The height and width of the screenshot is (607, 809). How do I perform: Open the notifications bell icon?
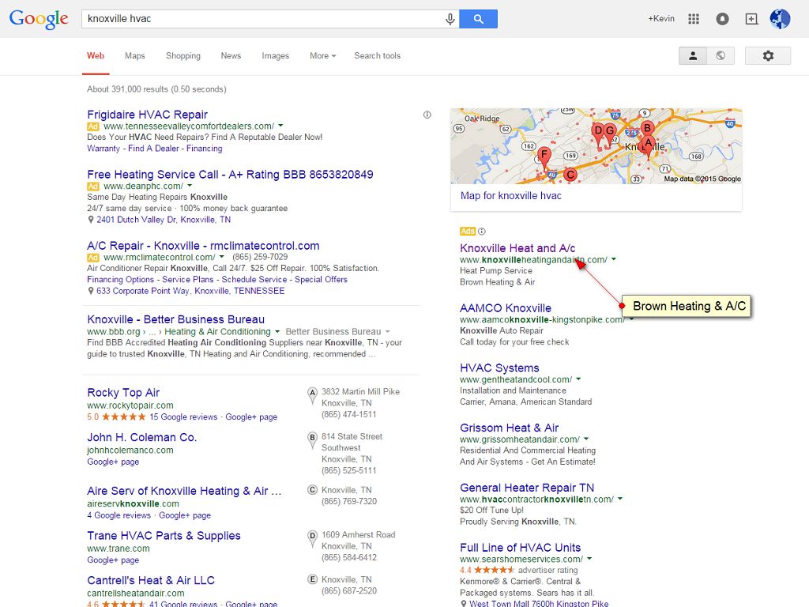tap(722, 19)
